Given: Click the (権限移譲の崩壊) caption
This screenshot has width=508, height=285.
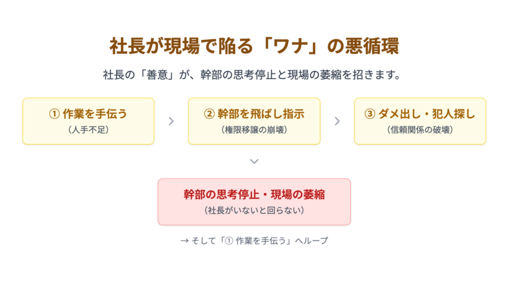Looking at the screenshot, I should (x=254, y=130).
